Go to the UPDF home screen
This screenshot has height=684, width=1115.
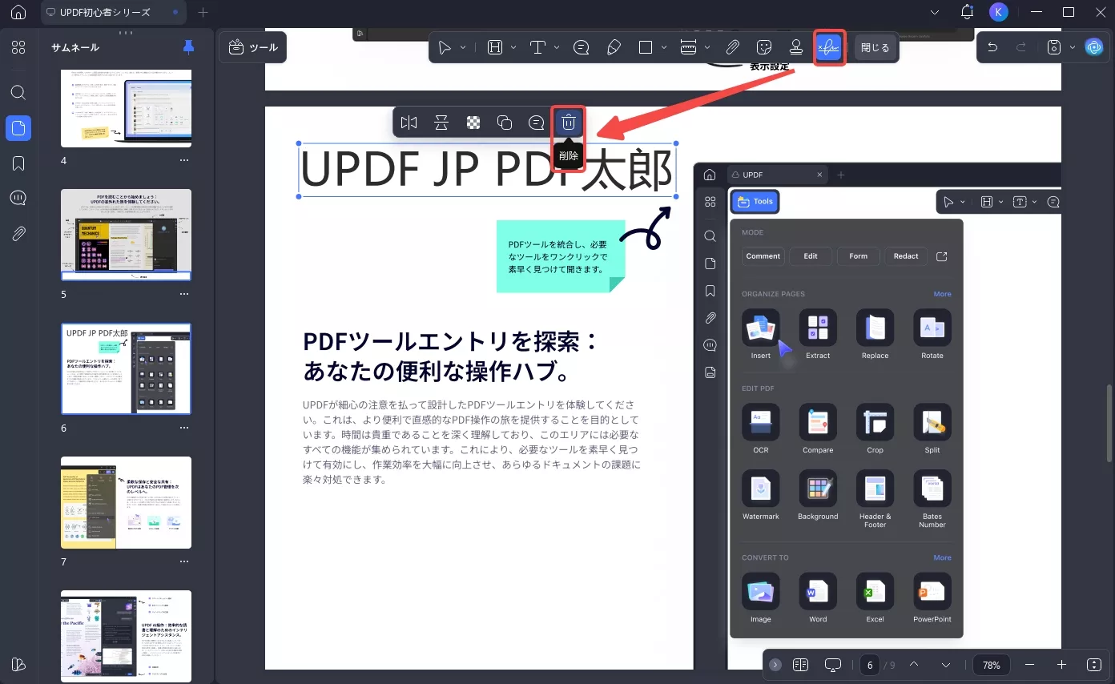click(x=18, y=13)
